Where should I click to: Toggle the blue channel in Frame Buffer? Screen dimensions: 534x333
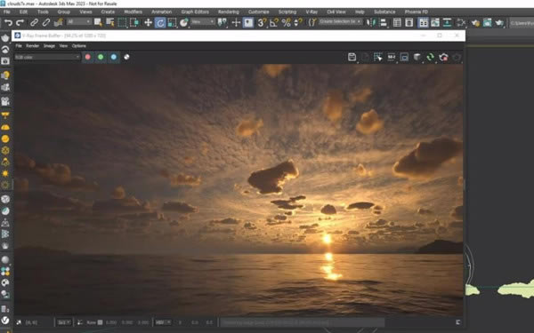tap(114, 57)
